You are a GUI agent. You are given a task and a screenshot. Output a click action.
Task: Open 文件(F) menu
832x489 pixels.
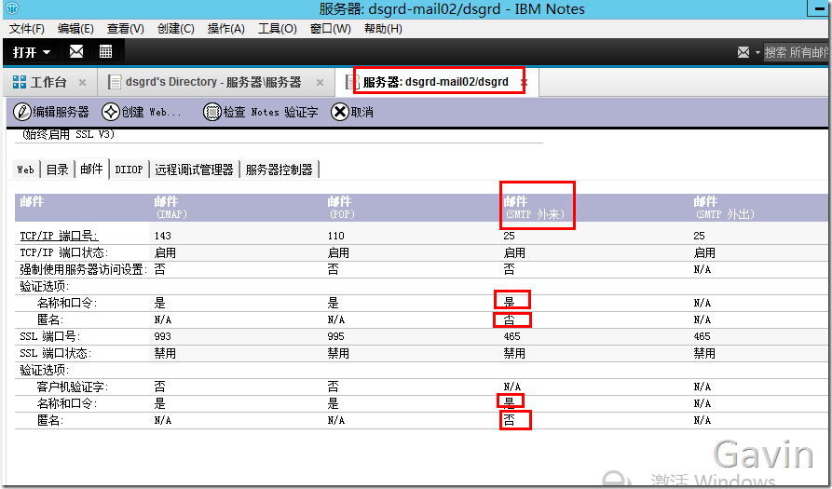pyautogui.click(x=27, y=29)
